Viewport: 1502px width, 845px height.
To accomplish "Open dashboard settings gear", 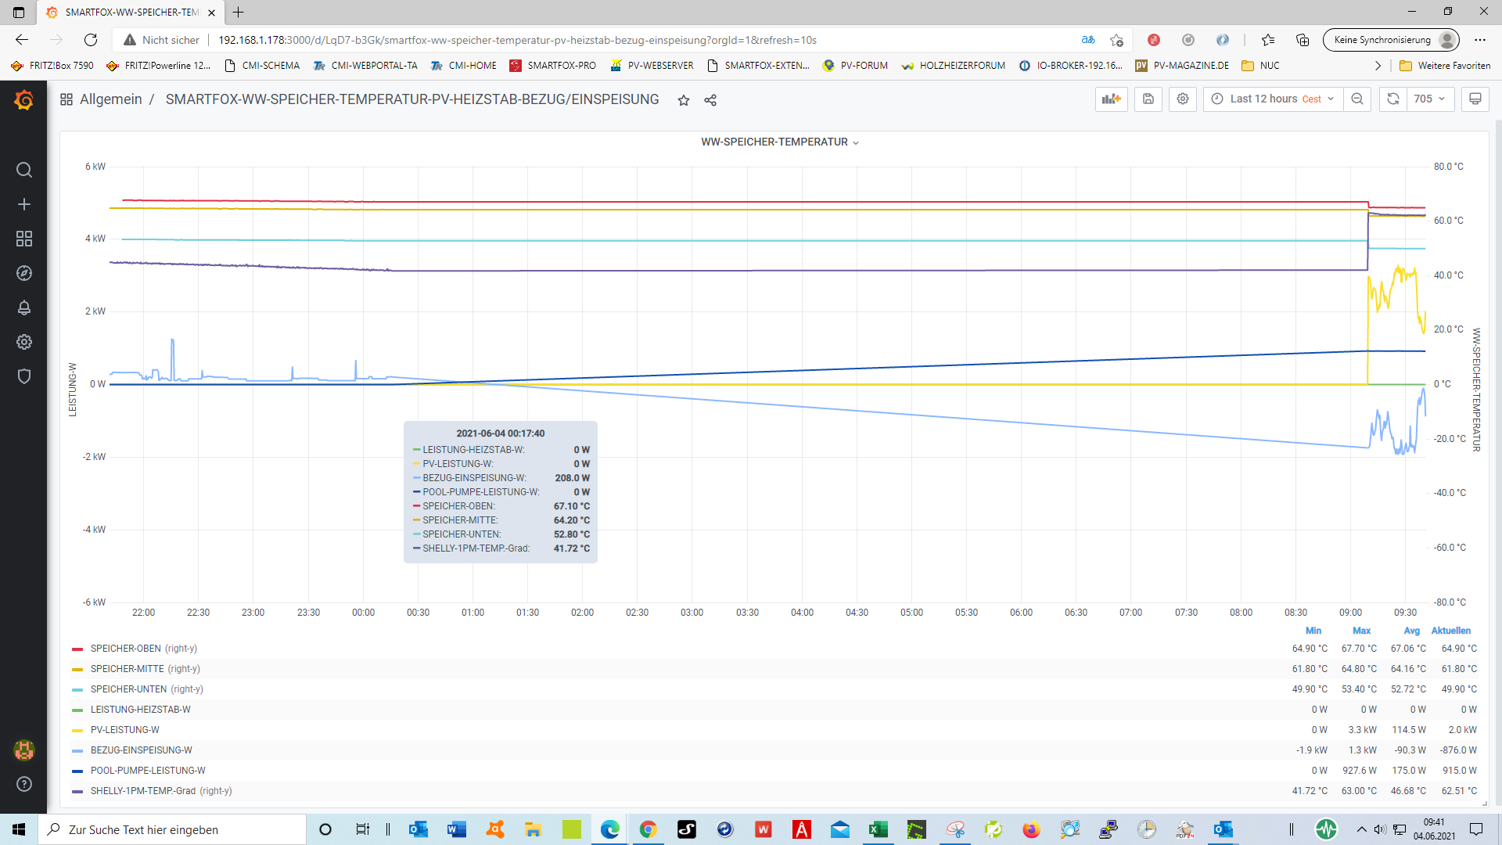I will 1183,99.
